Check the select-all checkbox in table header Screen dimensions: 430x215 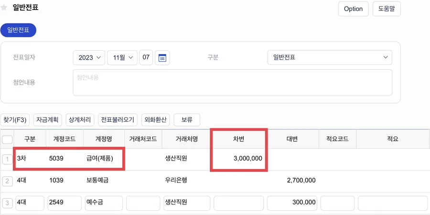pos(7,140)
